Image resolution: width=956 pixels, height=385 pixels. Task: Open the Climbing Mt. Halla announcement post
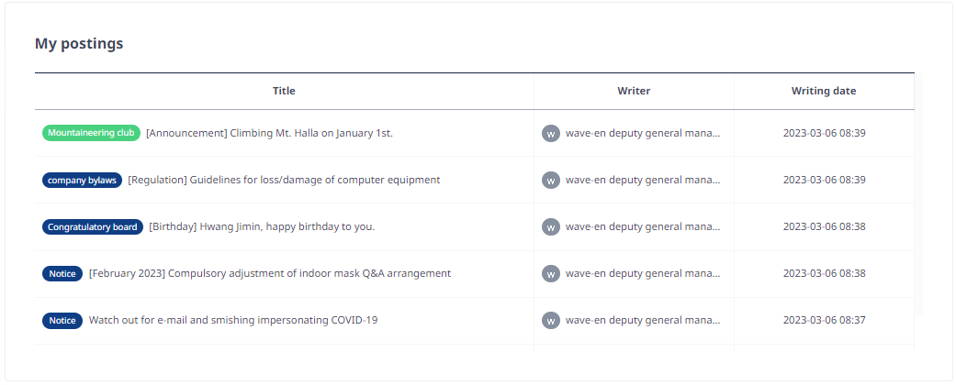pyautogui.click(x=269, y=133)
